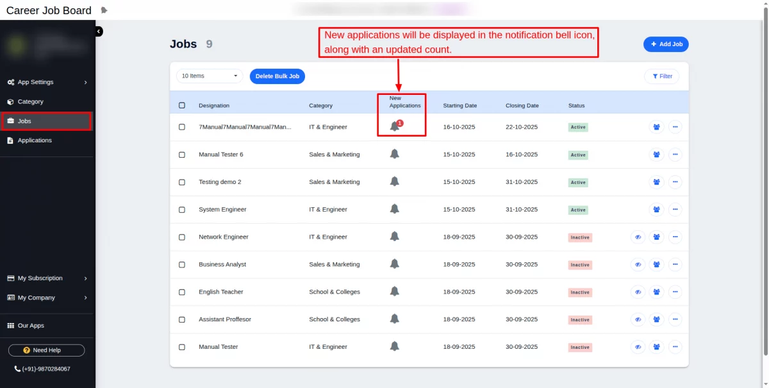Screen dimensions: 769x388
Task: View applicants icon for Assistant Proffesor
Action: [x=656, y=319]
